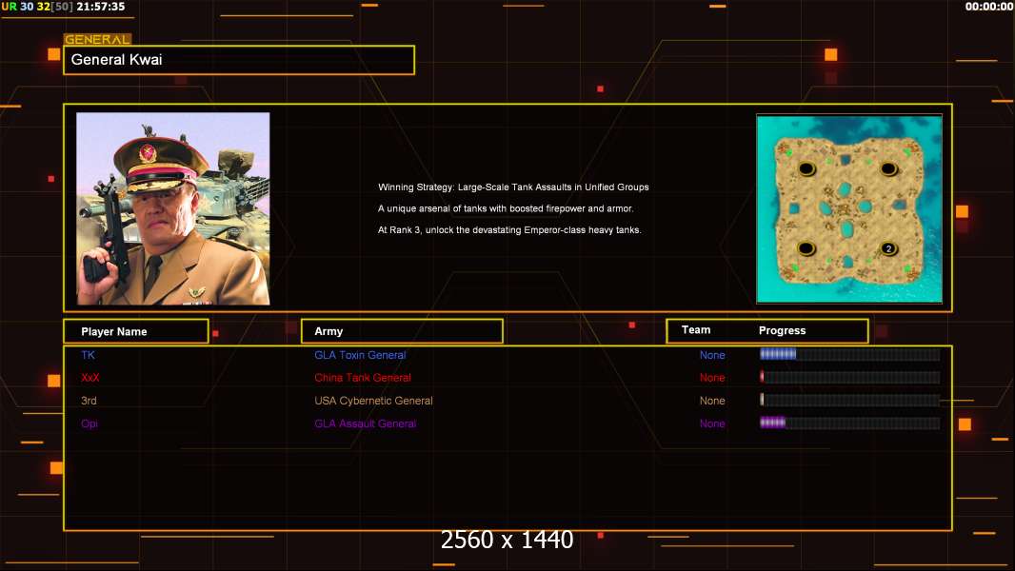Click the Player Name column header
Image resolution: width=1015 pixels, height=571 pixels.
pos(136,331)
